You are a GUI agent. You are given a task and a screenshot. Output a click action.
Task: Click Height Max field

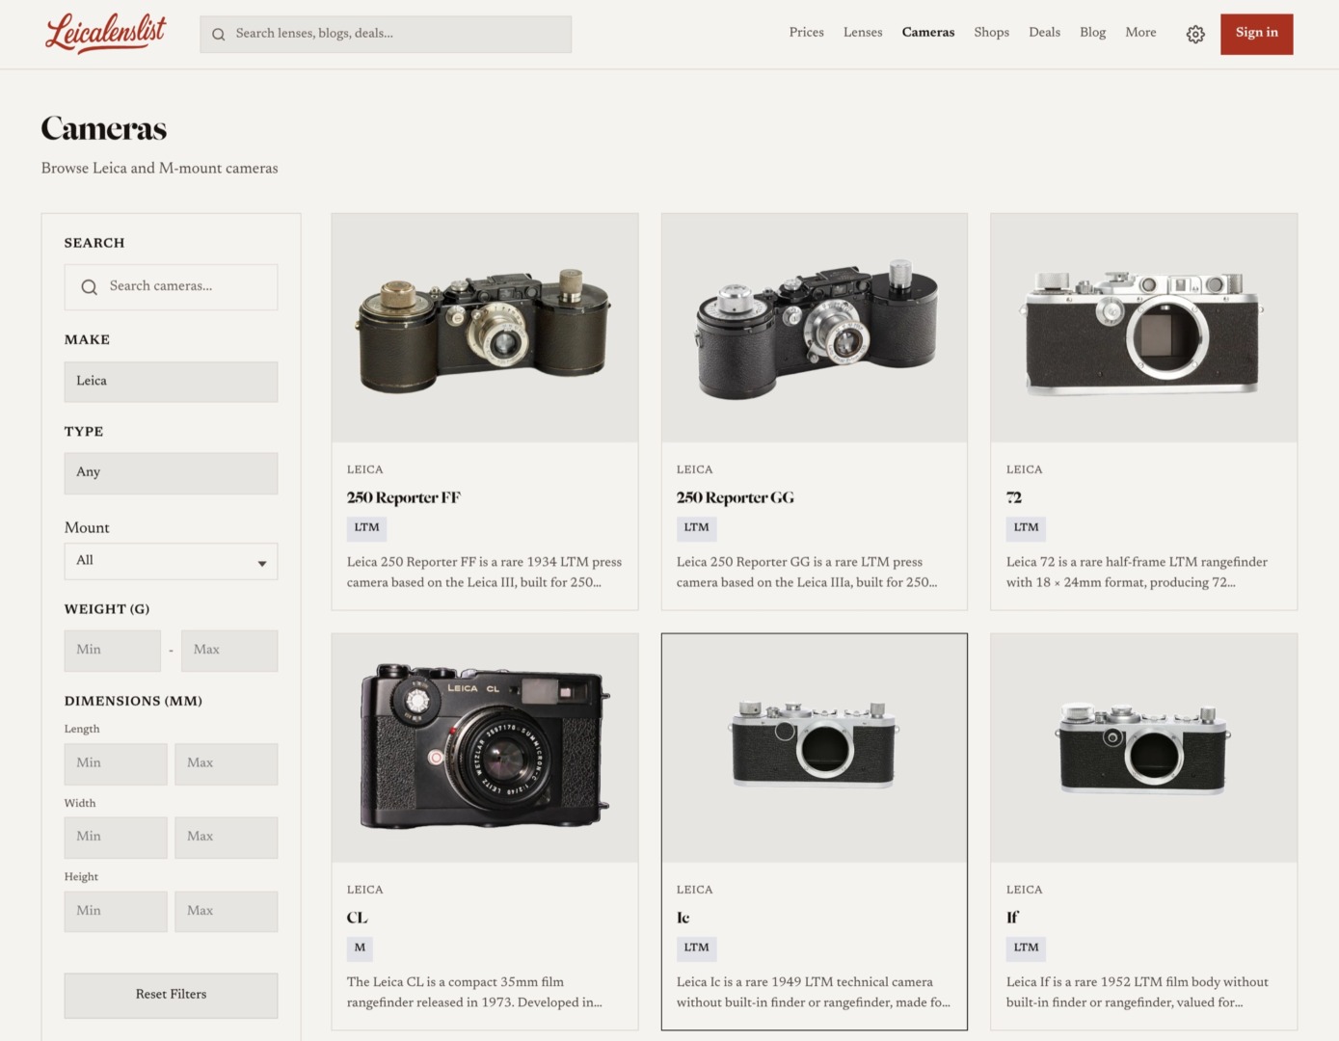(227, 911)
